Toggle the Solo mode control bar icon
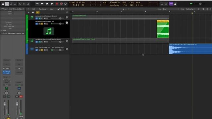212x119 pixels. pyautogui.click(x=166, y=4)
